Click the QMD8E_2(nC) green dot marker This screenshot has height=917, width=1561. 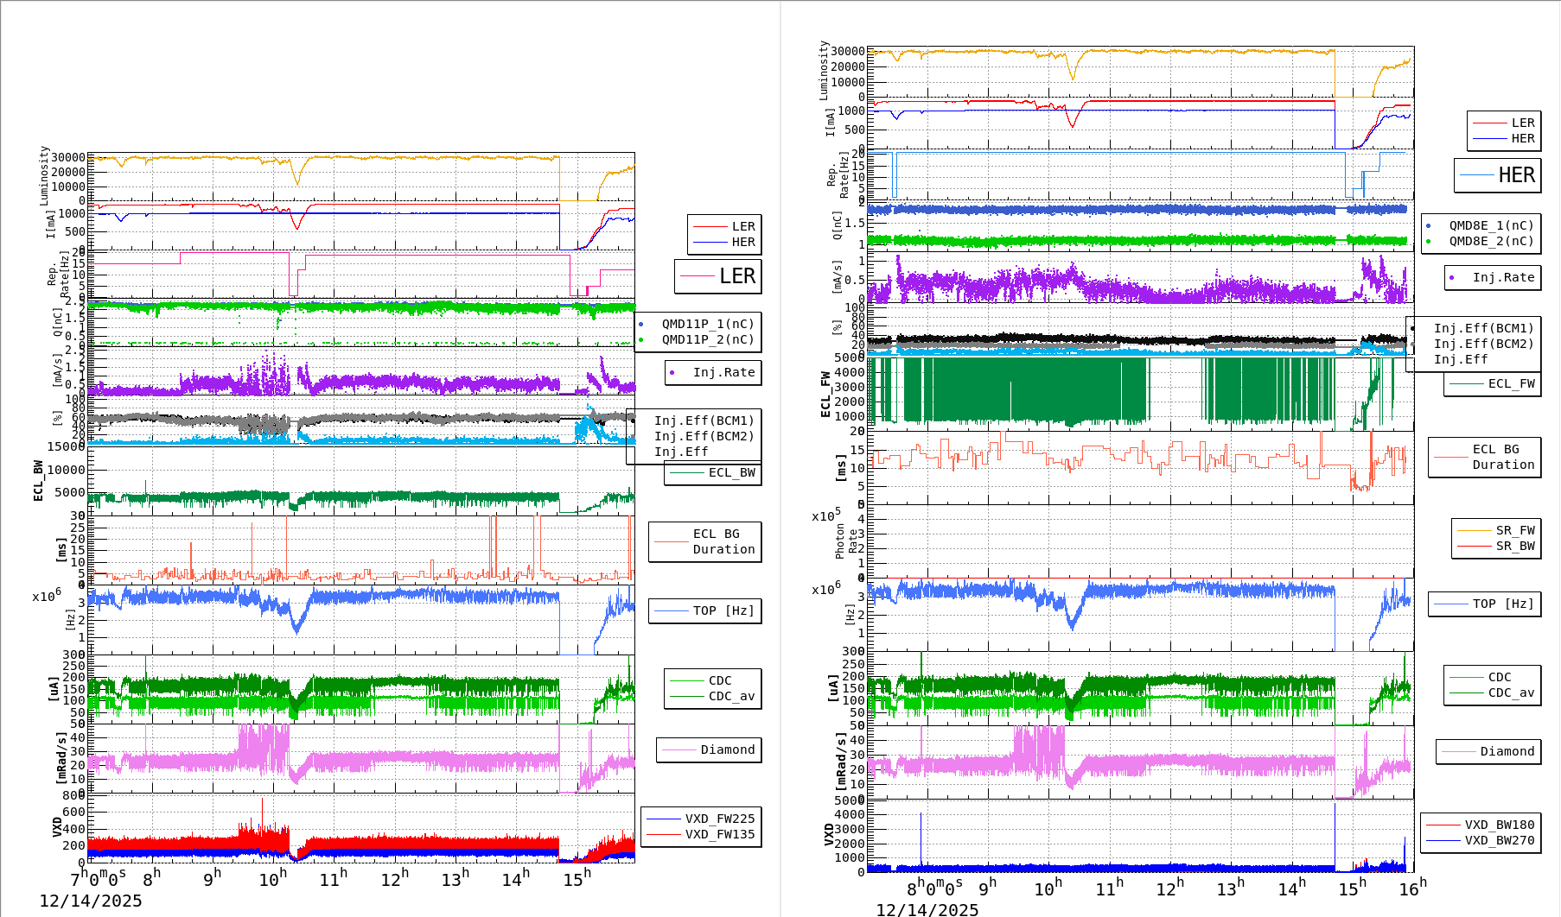tap(1428, 240)
